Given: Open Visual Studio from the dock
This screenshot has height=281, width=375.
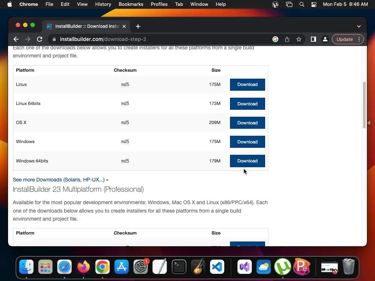Looking at the screenshot, I should coord(244,267).
